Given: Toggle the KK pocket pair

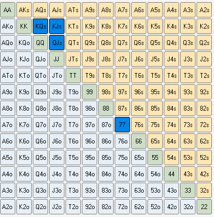Looking at the screenshot, I should pos(24,26).
